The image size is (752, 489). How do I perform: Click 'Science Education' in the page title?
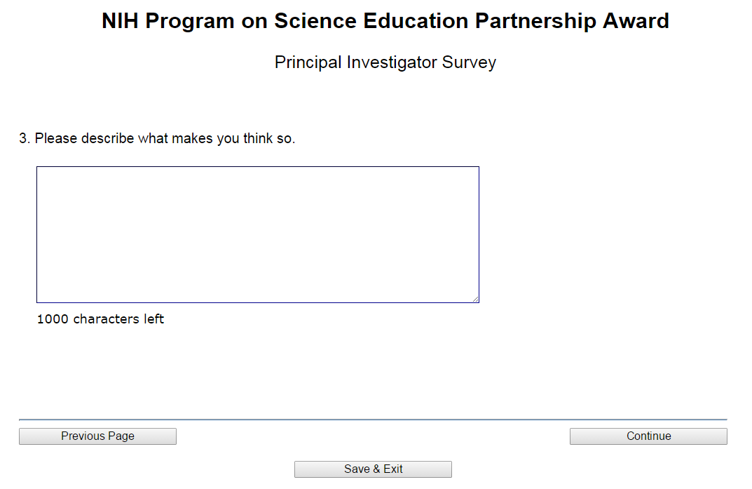pyautogui.click(x=372, y=21)
